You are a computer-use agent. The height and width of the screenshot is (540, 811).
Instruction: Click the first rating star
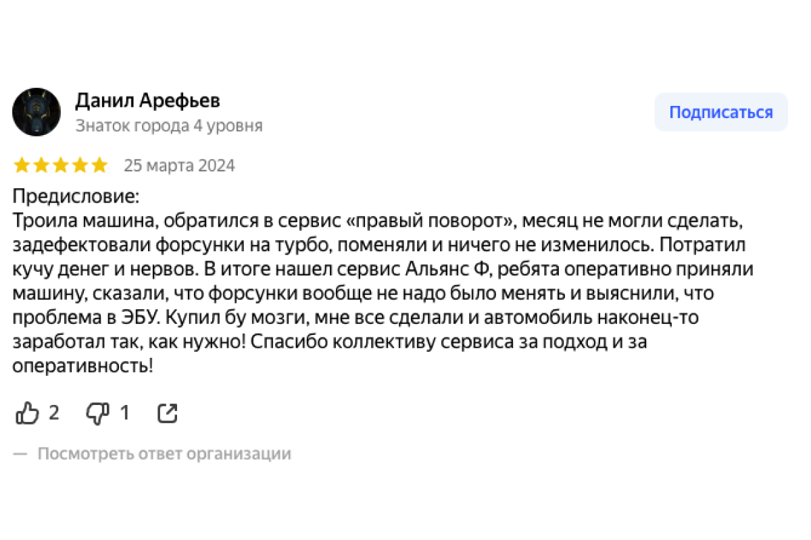22,165
